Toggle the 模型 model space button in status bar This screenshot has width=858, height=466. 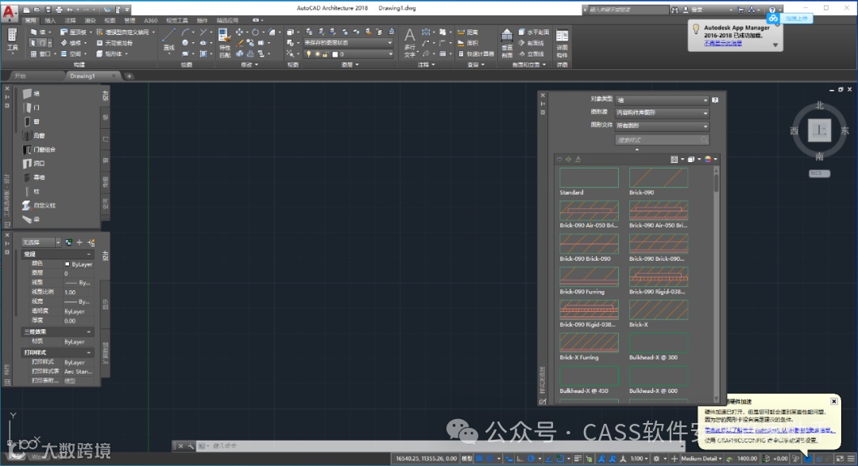tap(467, 459)
